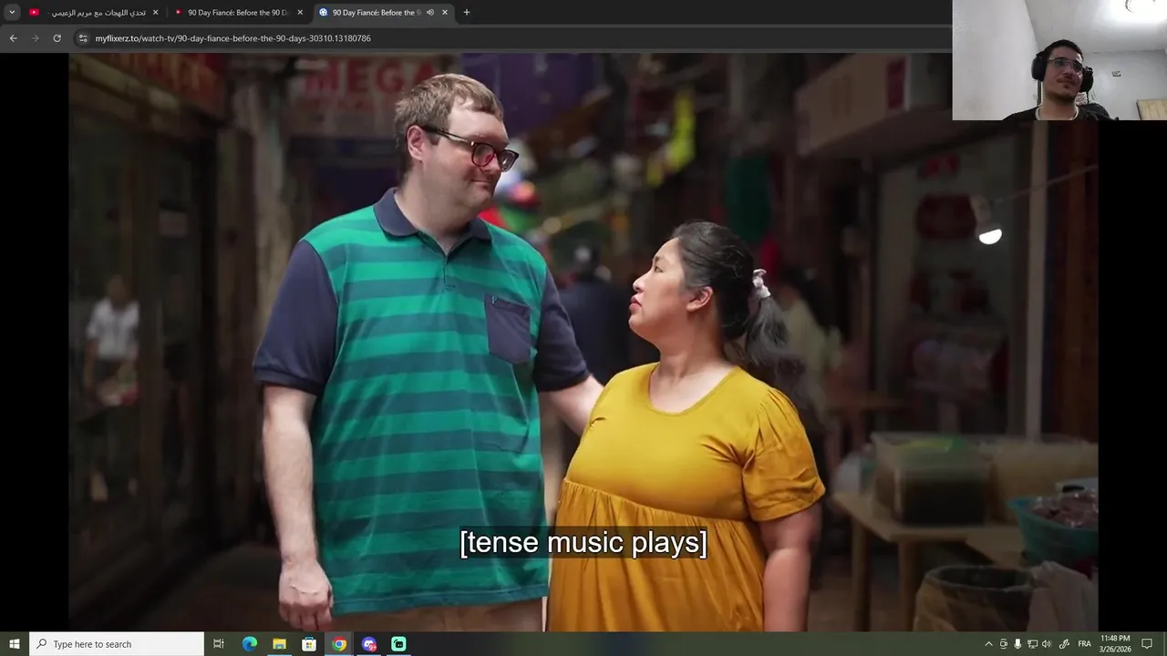Screen dimensions: 1167x656
Task: Open the tab search dropdown arrow
Action: click(12, 13)
